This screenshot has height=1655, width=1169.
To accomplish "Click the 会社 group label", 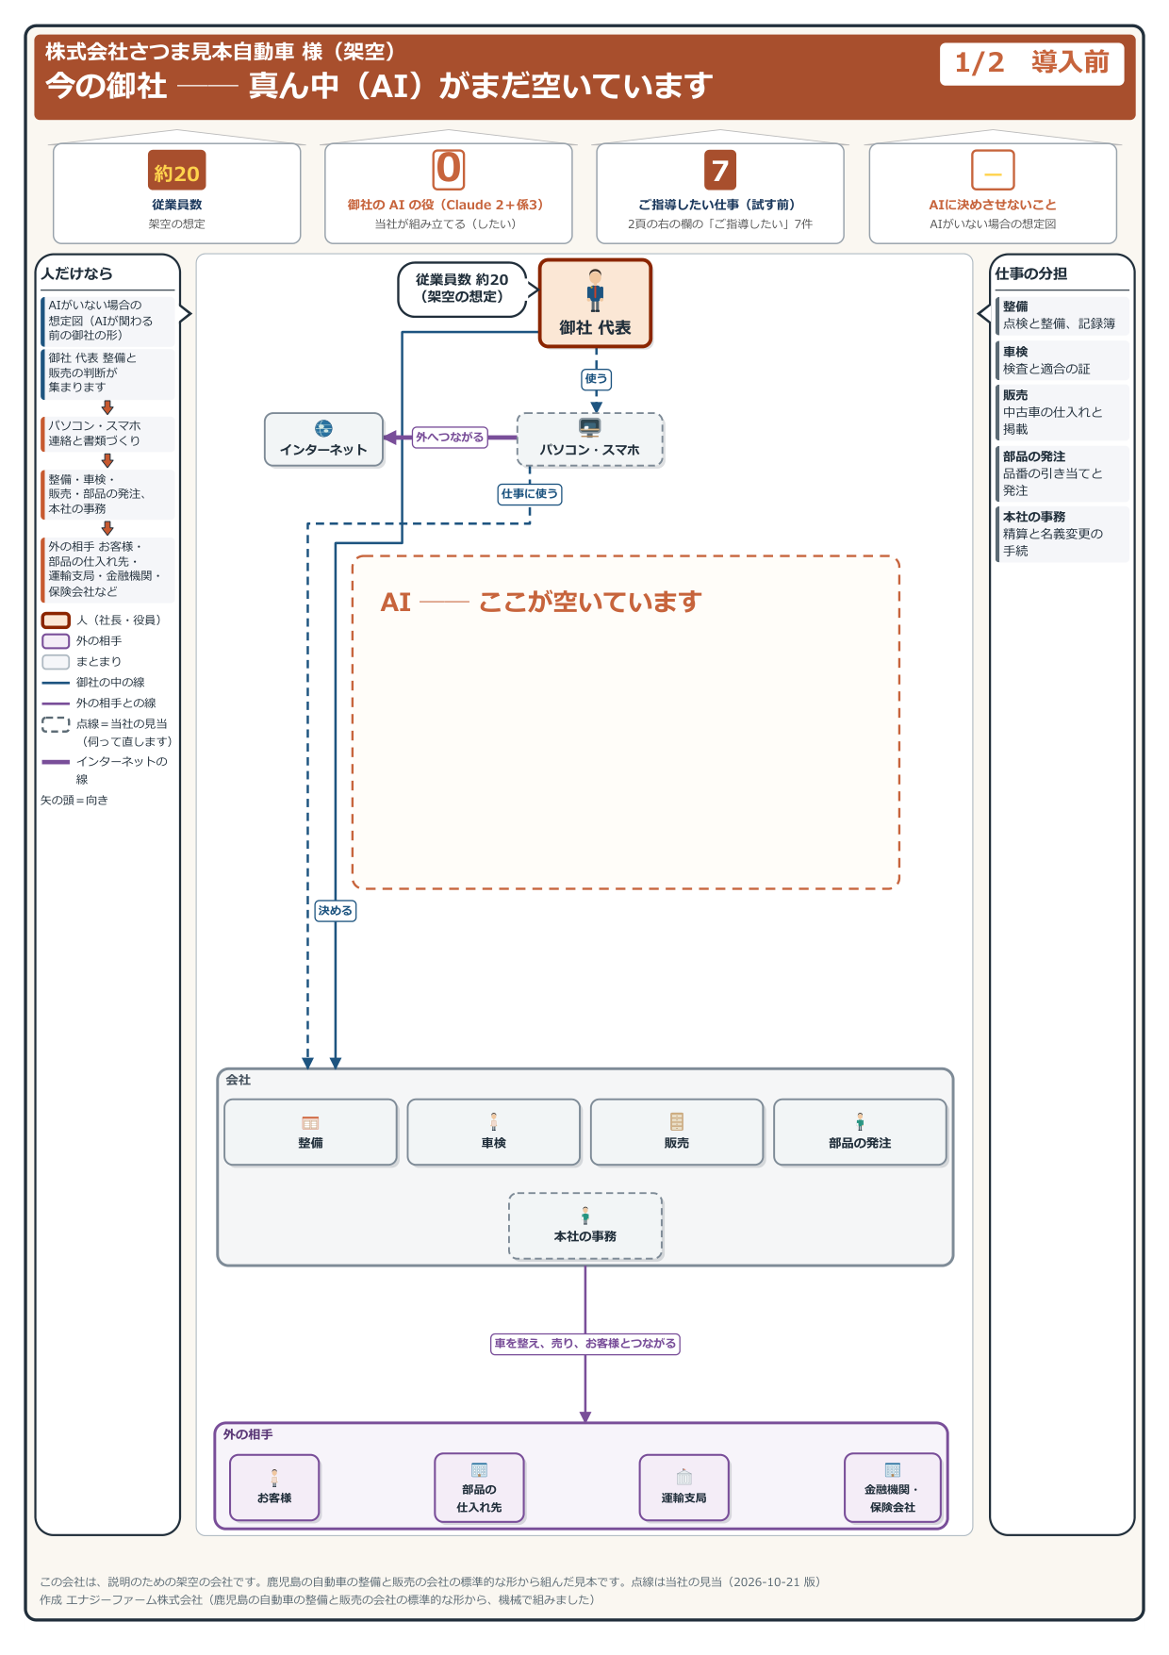I will [x=239, y=1080].
